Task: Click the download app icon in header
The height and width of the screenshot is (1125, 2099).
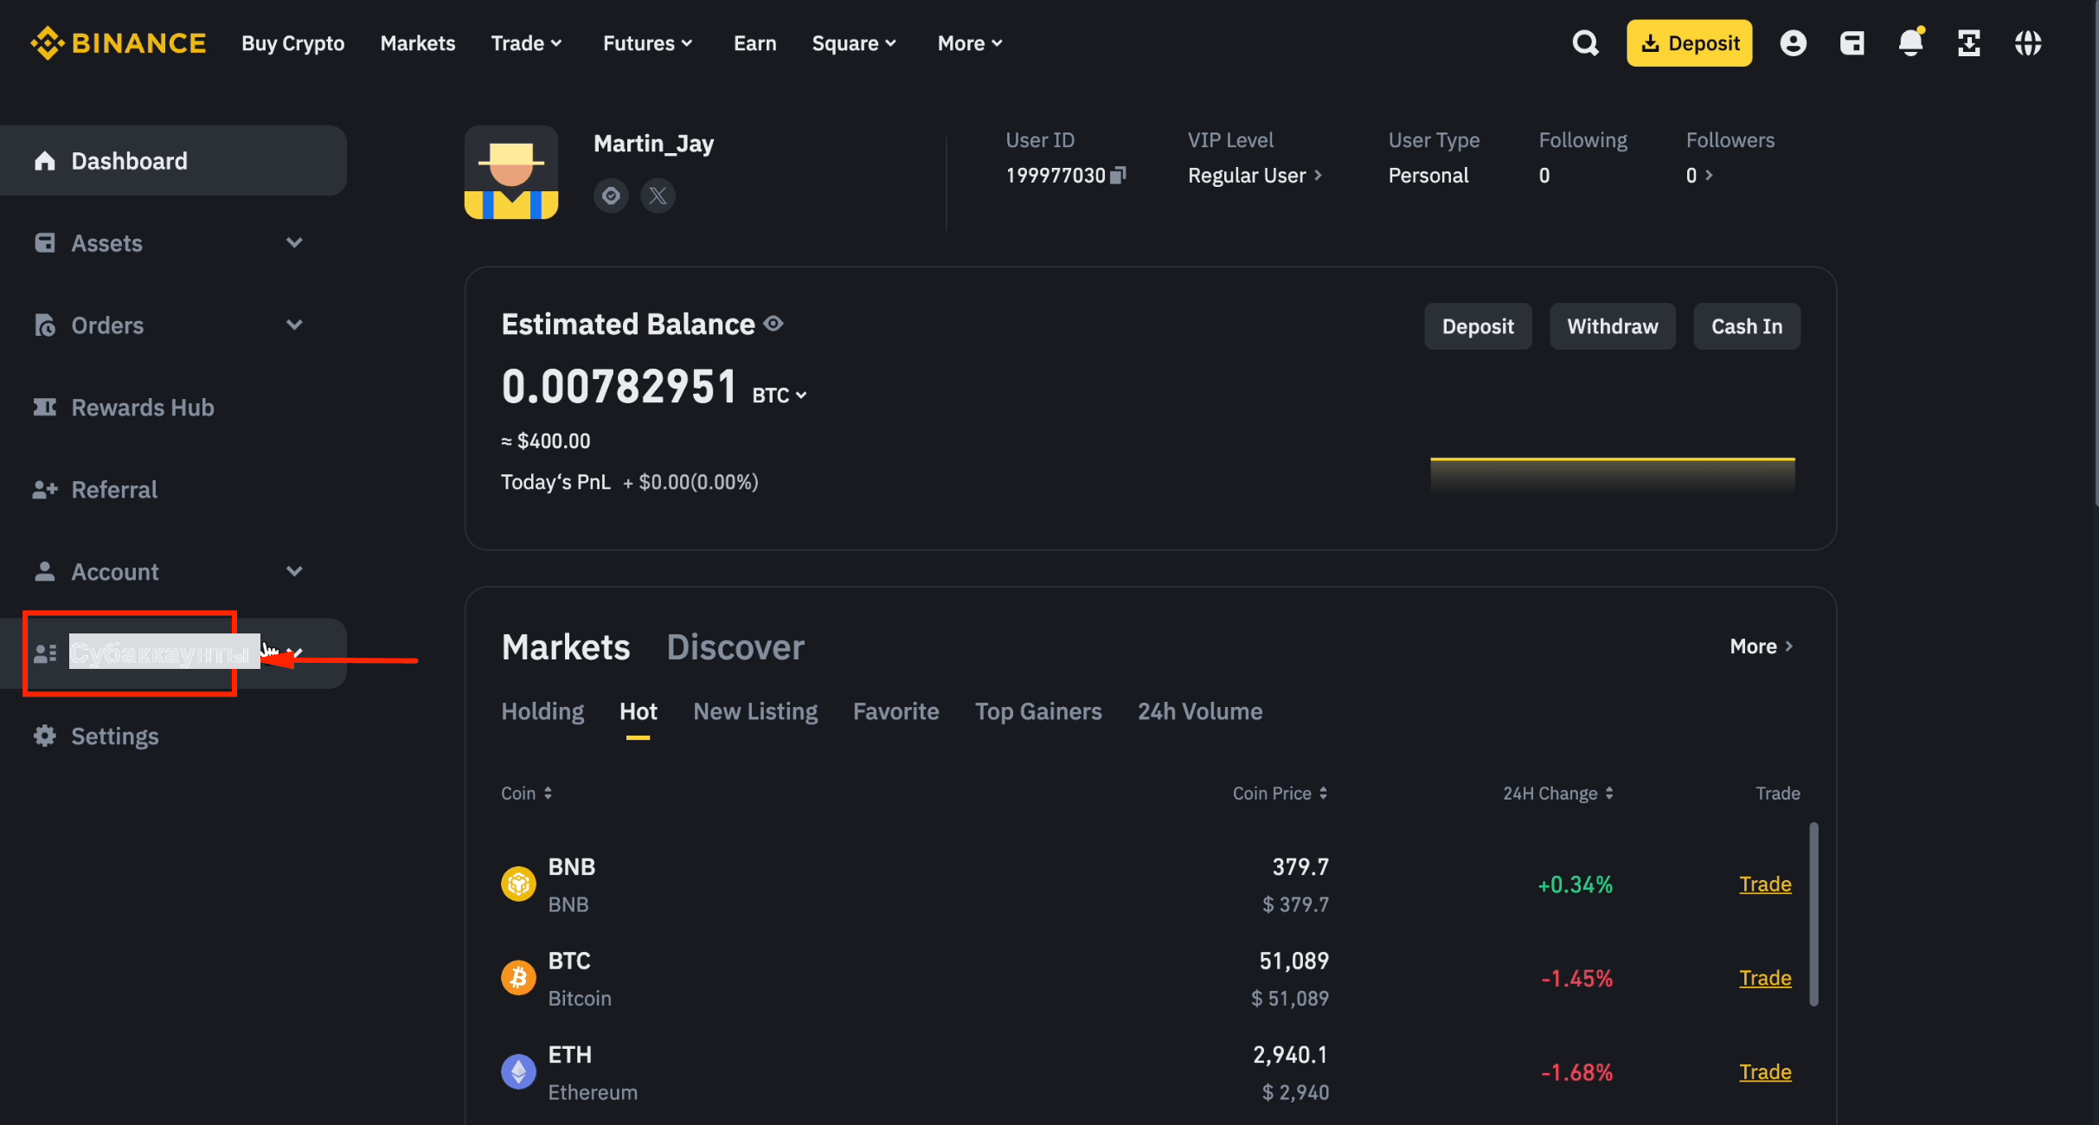Action: click(1969, 42)
